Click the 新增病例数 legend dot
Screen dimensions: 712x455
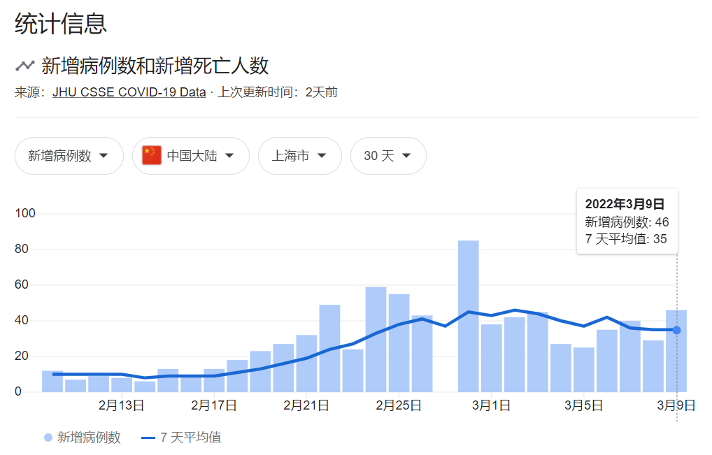click(48, 438)
